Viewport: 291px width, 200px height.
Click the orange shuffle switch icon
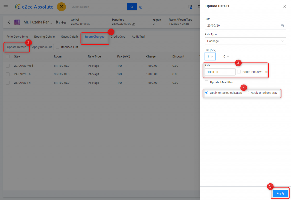click(61, 7)
